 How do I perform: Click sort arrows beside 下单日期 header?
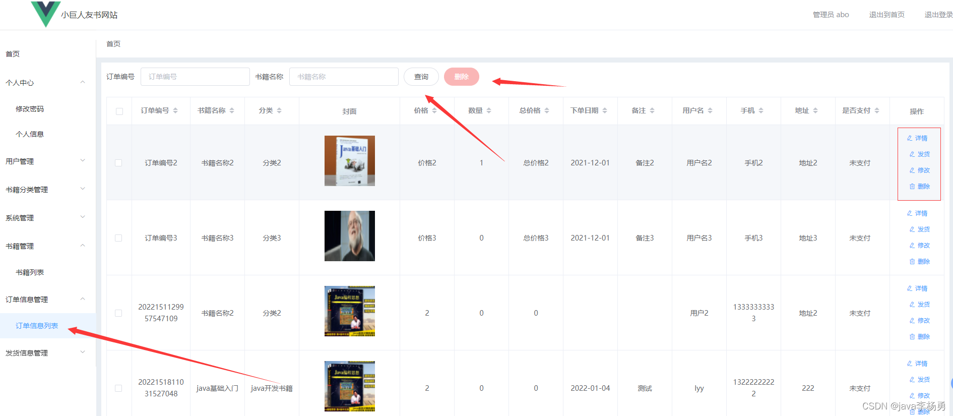point(605,110)
